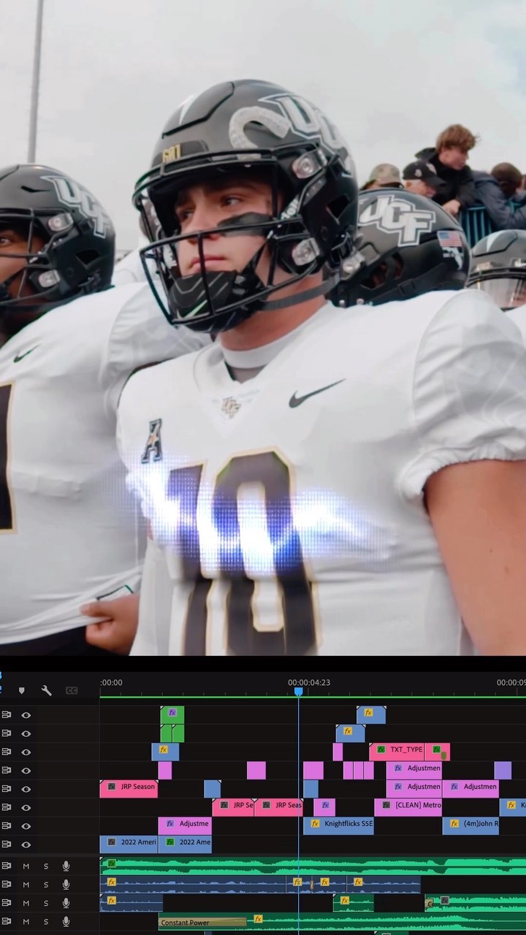Image resolution: width=526 pixels, height=935 pixels.
Task: Click the microphone on the Constant Power track
Action: click(x=66, y=921)
